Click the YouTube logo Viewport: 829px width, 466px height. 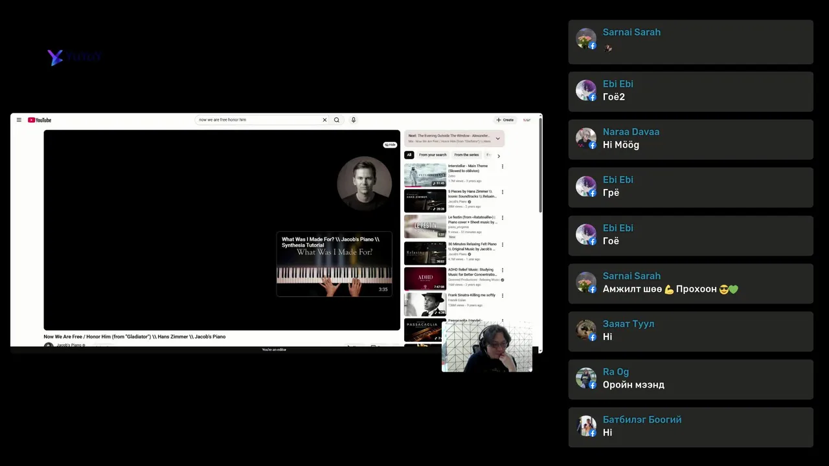point(40,120)
